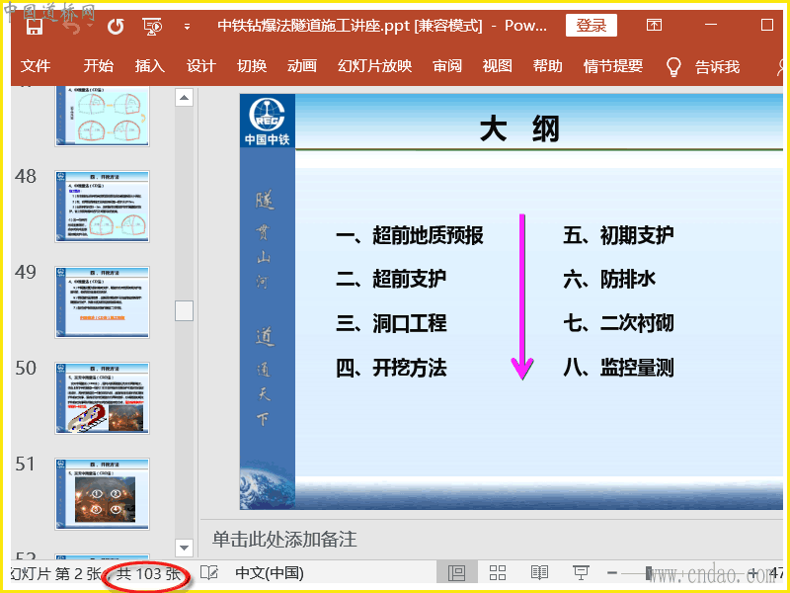The height and width of the screenshot is (593, 790).
Task: Click outline item 七、二次衬砌
Action: (618, 323)
